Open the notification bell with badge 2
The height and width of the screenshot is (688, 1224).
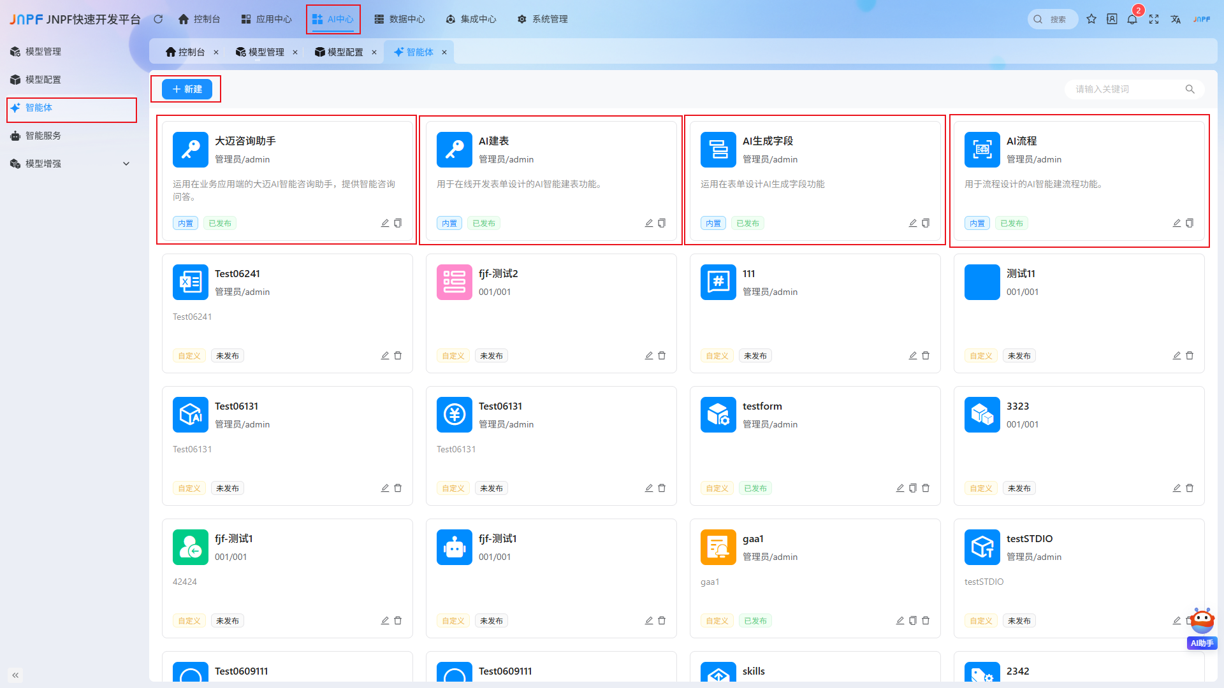pyautogui.click(x=1132, y=19)
